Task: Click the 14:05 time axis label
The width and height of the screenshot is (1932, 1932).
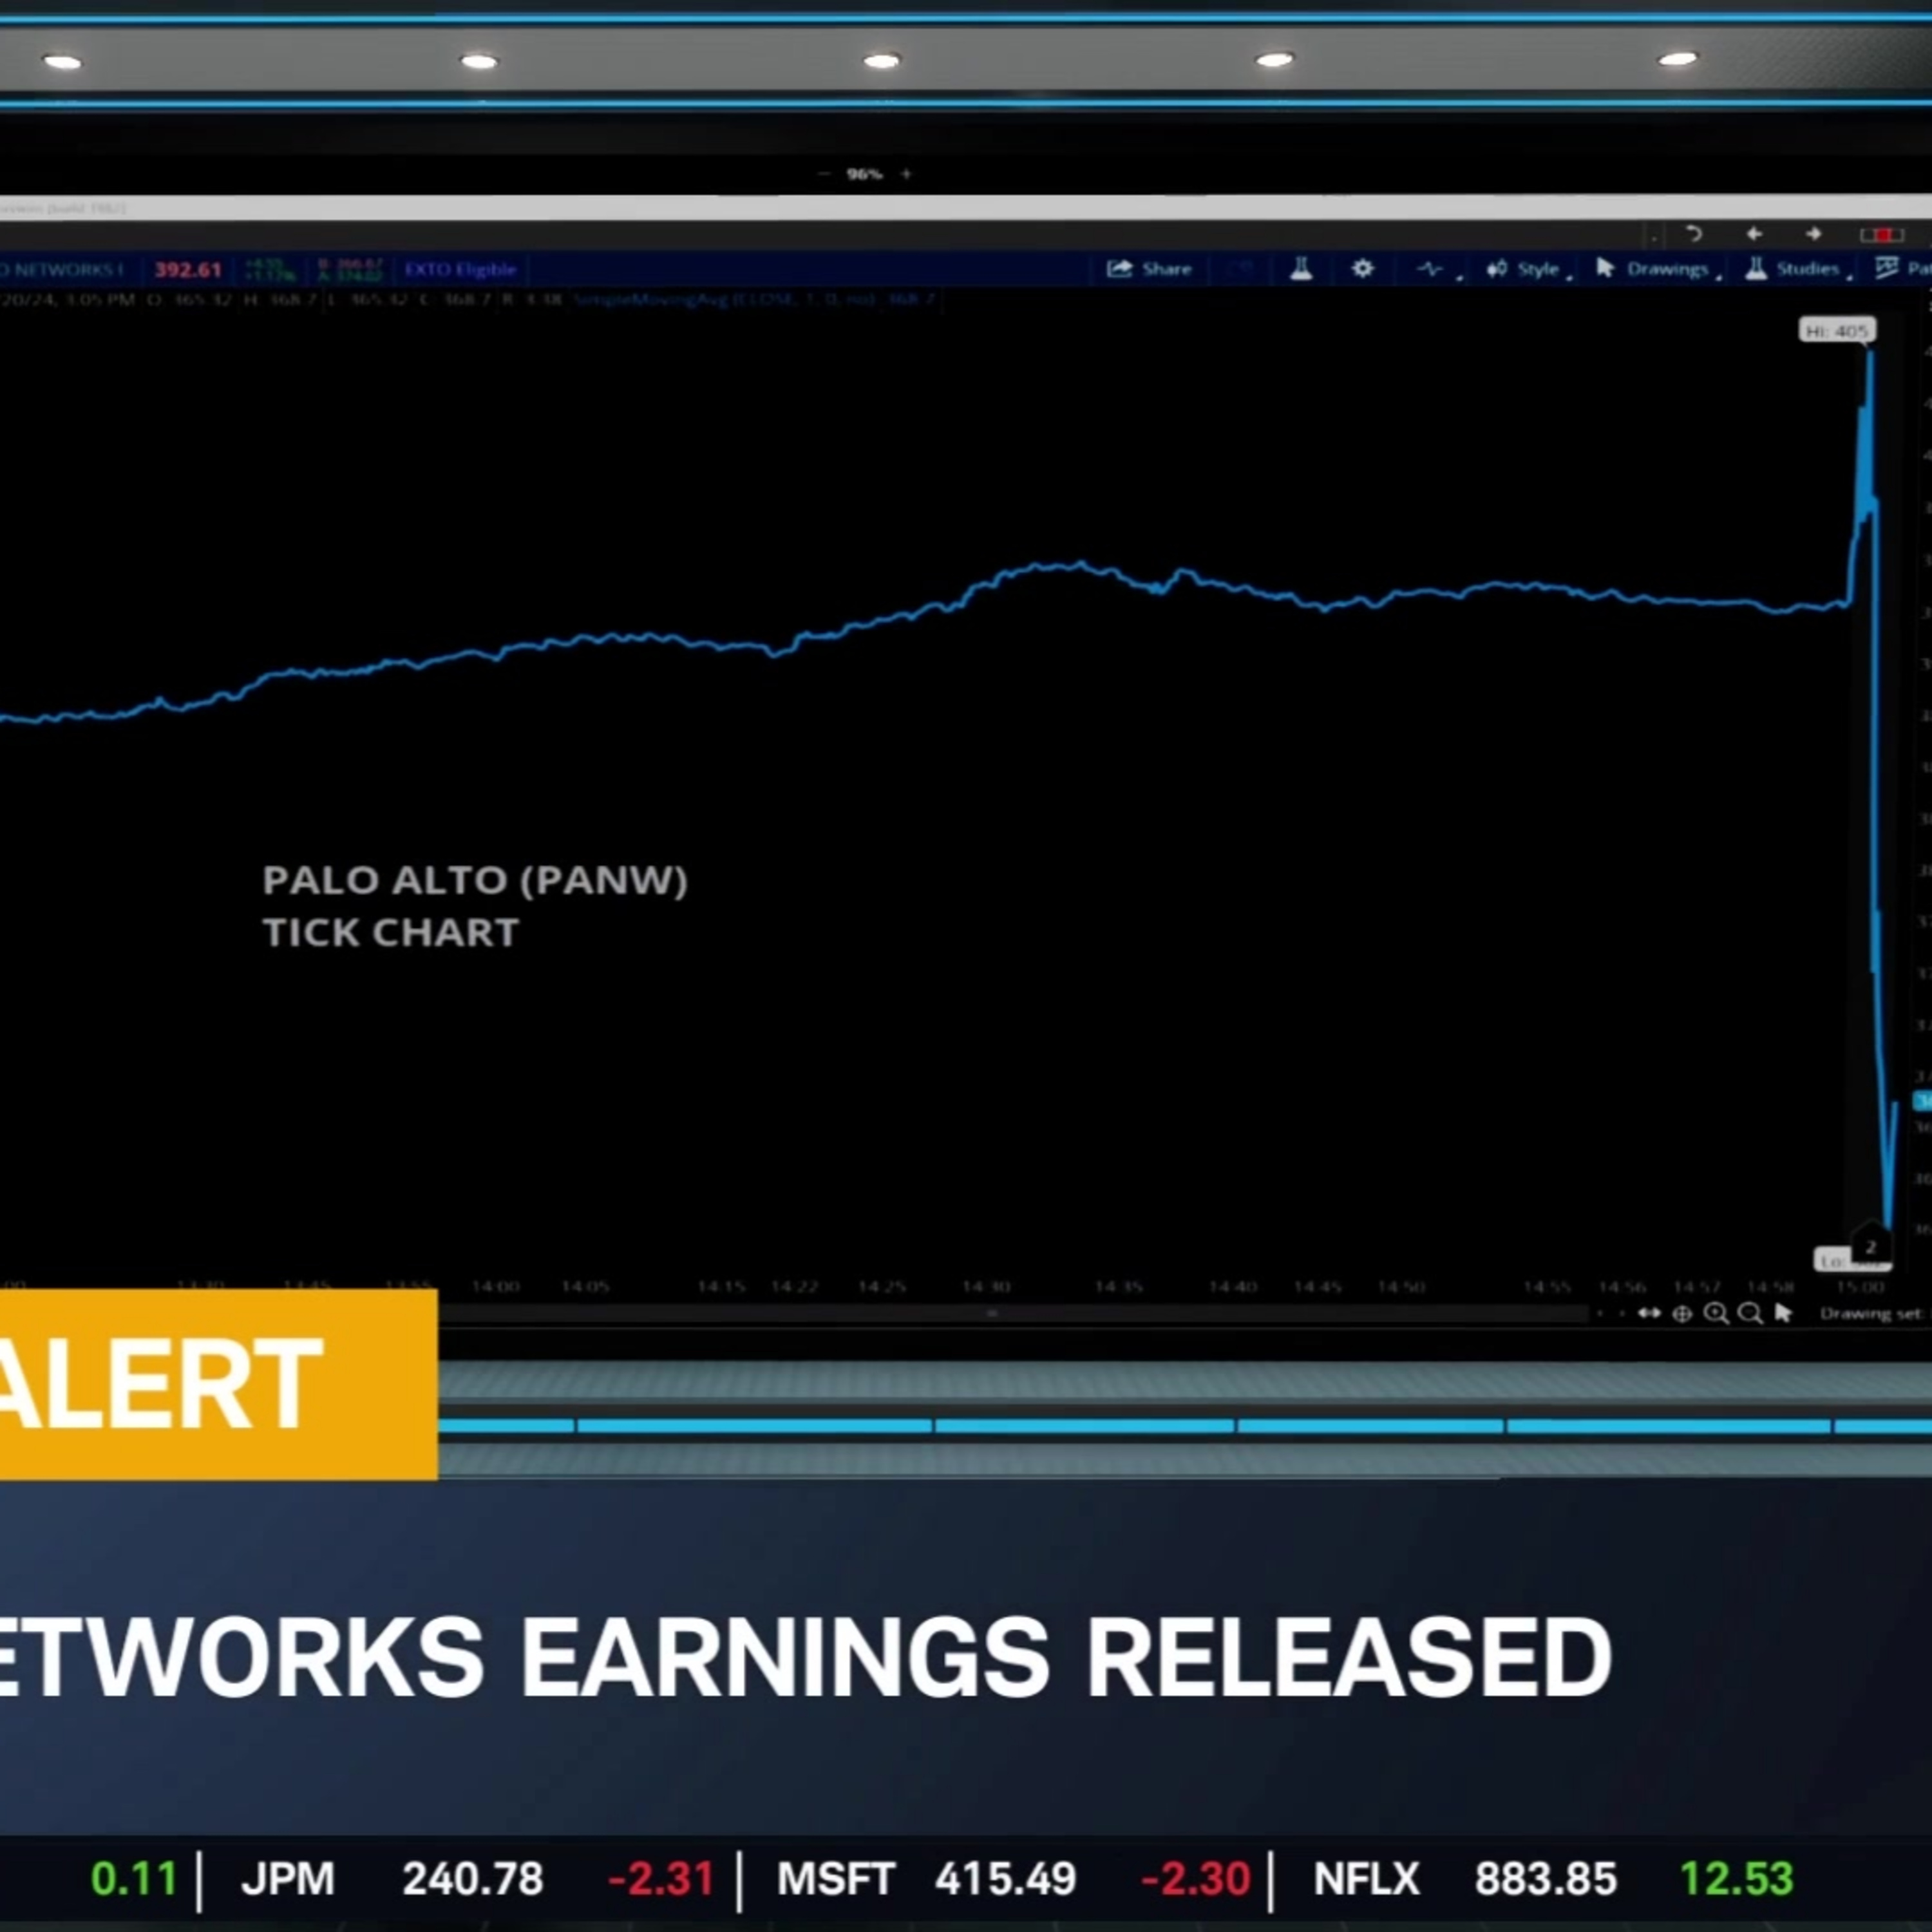Action: click(x=585, y=1286)
